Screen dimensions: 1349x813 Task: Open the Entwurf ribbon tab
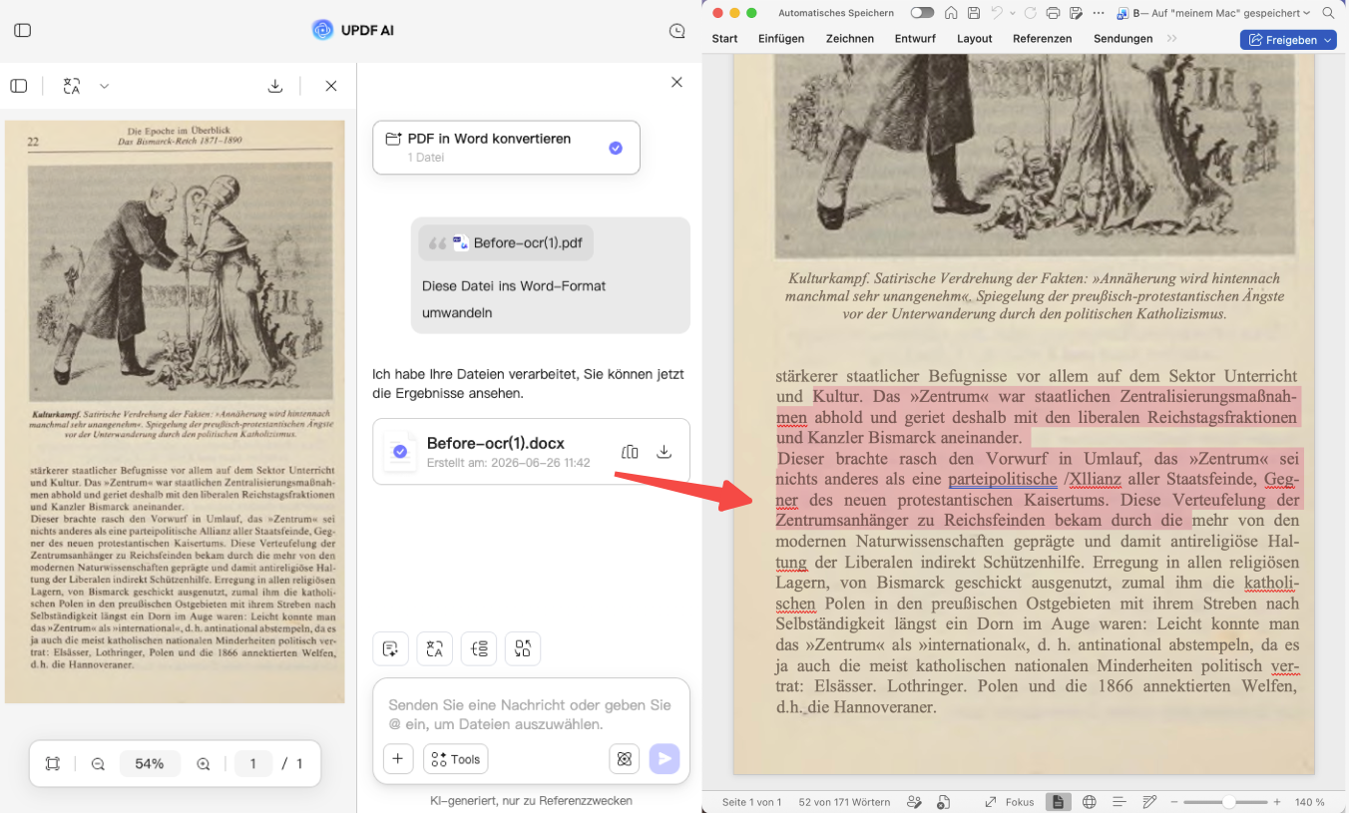(x=915, y=39)
